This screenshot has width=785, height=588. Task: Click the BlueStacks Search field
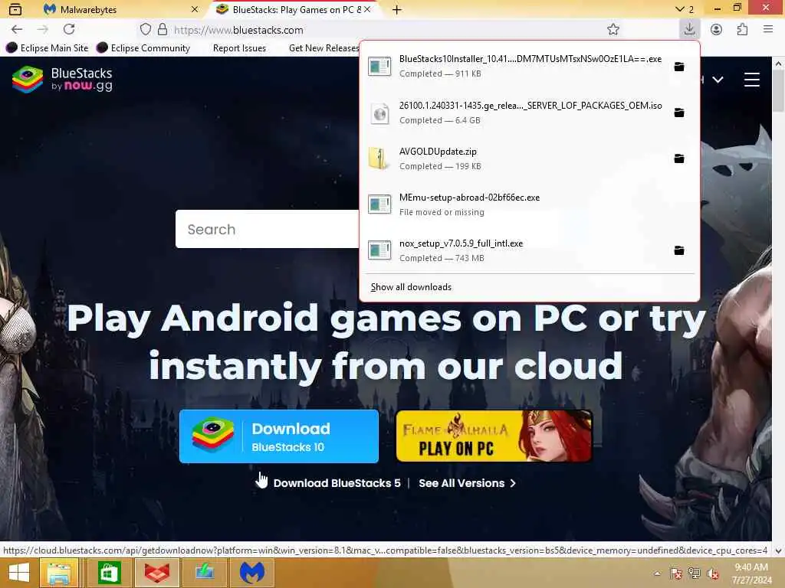268,229
